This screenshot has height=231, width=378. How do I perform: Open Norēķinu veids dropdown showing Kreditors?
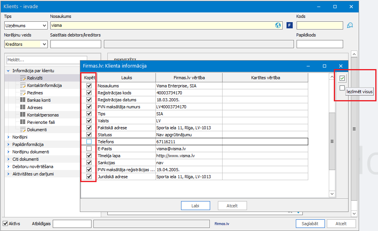[26, 44]
